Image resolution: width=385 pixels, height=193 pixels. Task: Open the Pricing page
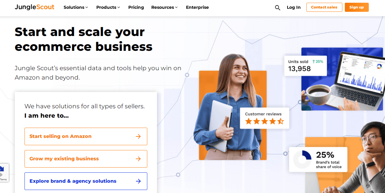pyautogui.click(x=136, y=7)
